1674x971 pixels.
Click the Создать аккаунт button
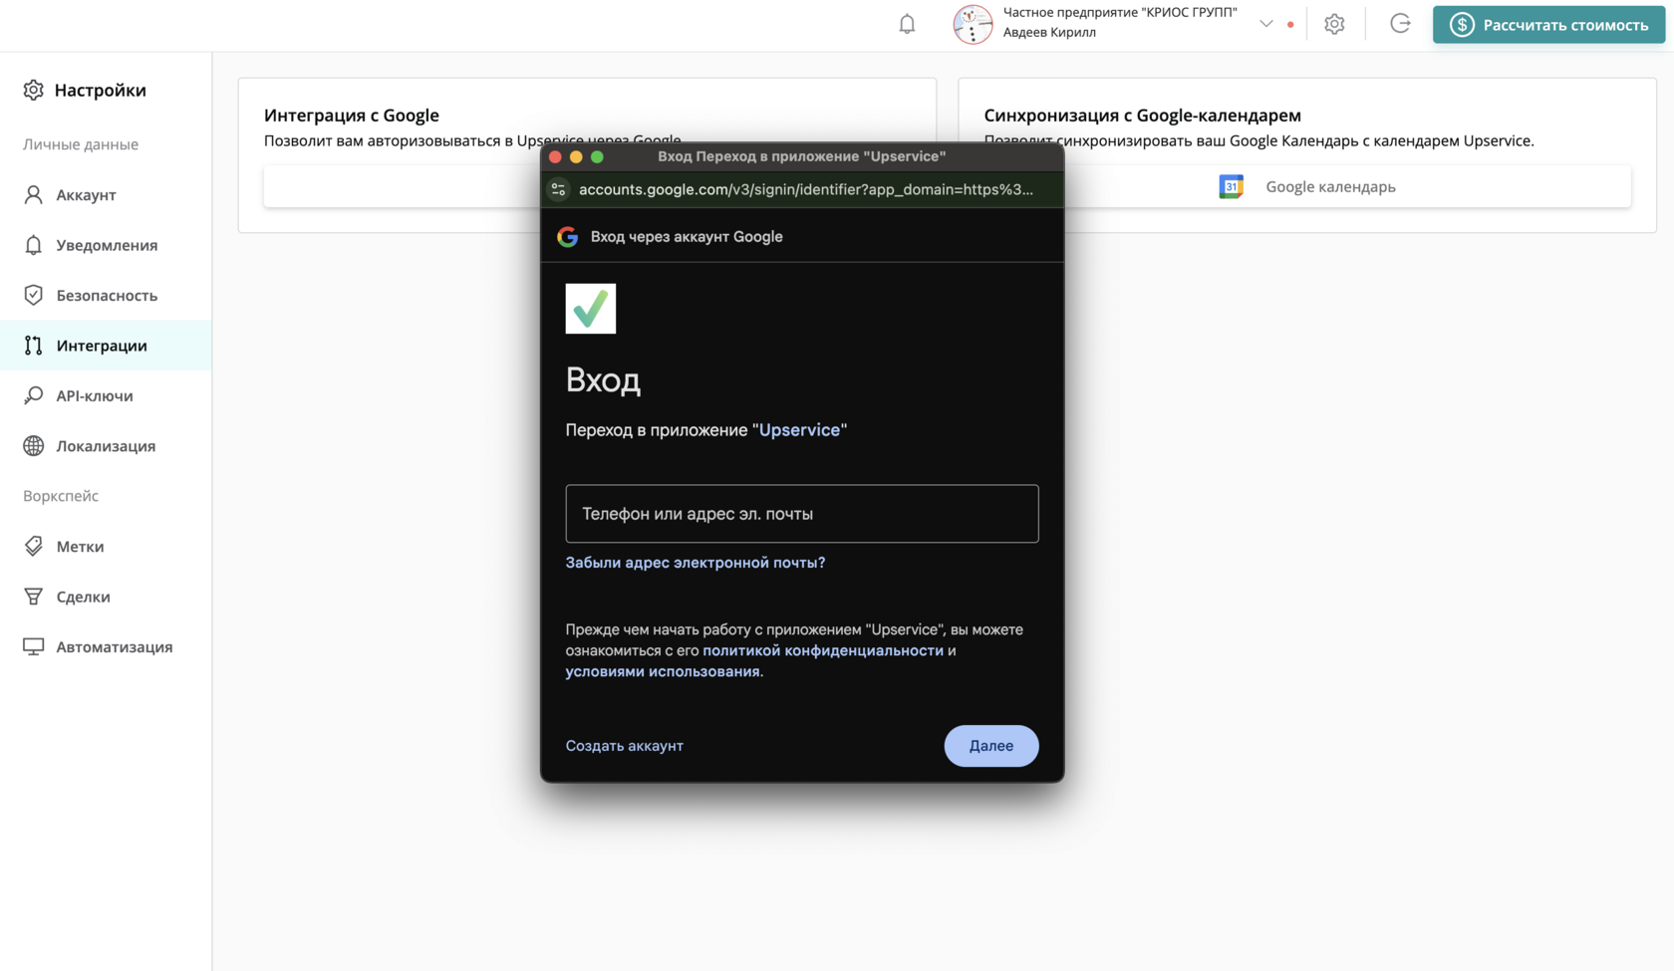[x=625, y=746]
